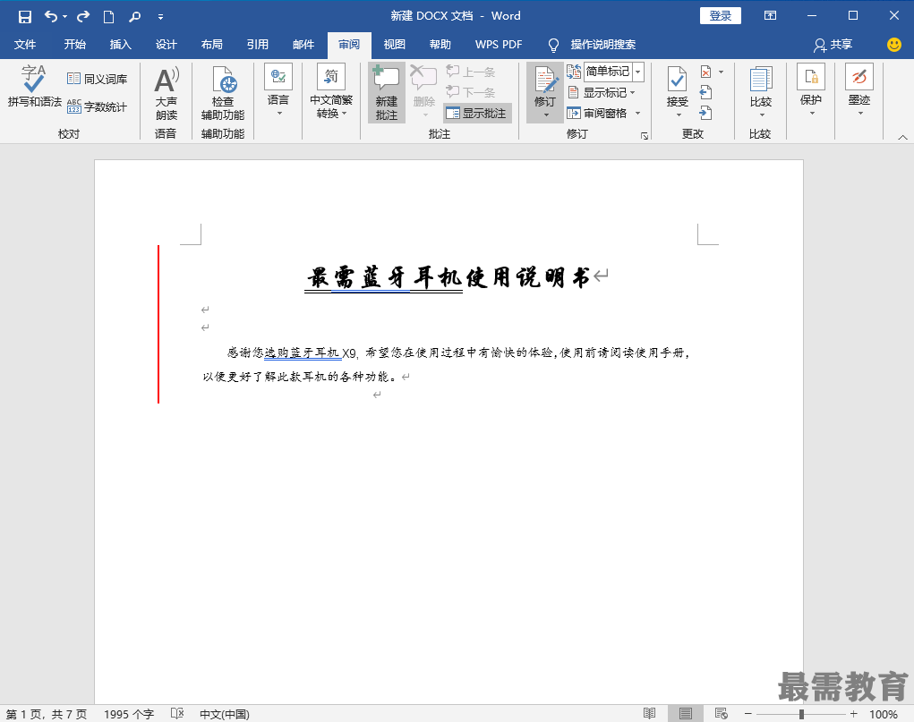Send feedback via the smiley face icon
This screenshot has width=914, height=722.
tap(893, 45)
